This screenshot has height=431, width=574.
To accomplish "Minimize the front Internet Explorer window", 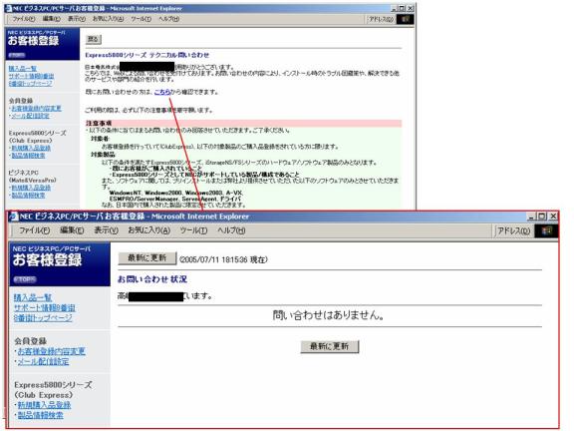I will [531, 216].
